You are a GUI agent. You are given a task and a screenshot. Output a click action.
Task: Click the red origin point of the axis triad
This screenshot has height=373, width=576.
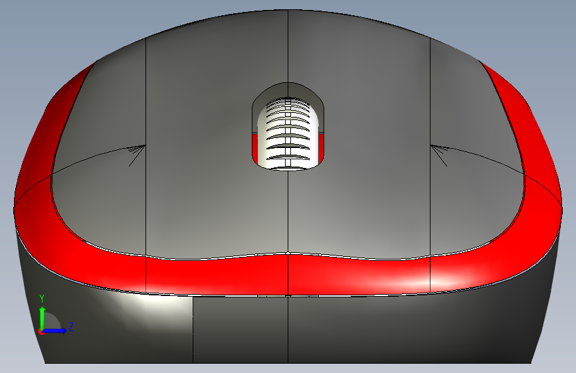pos(41,331)
